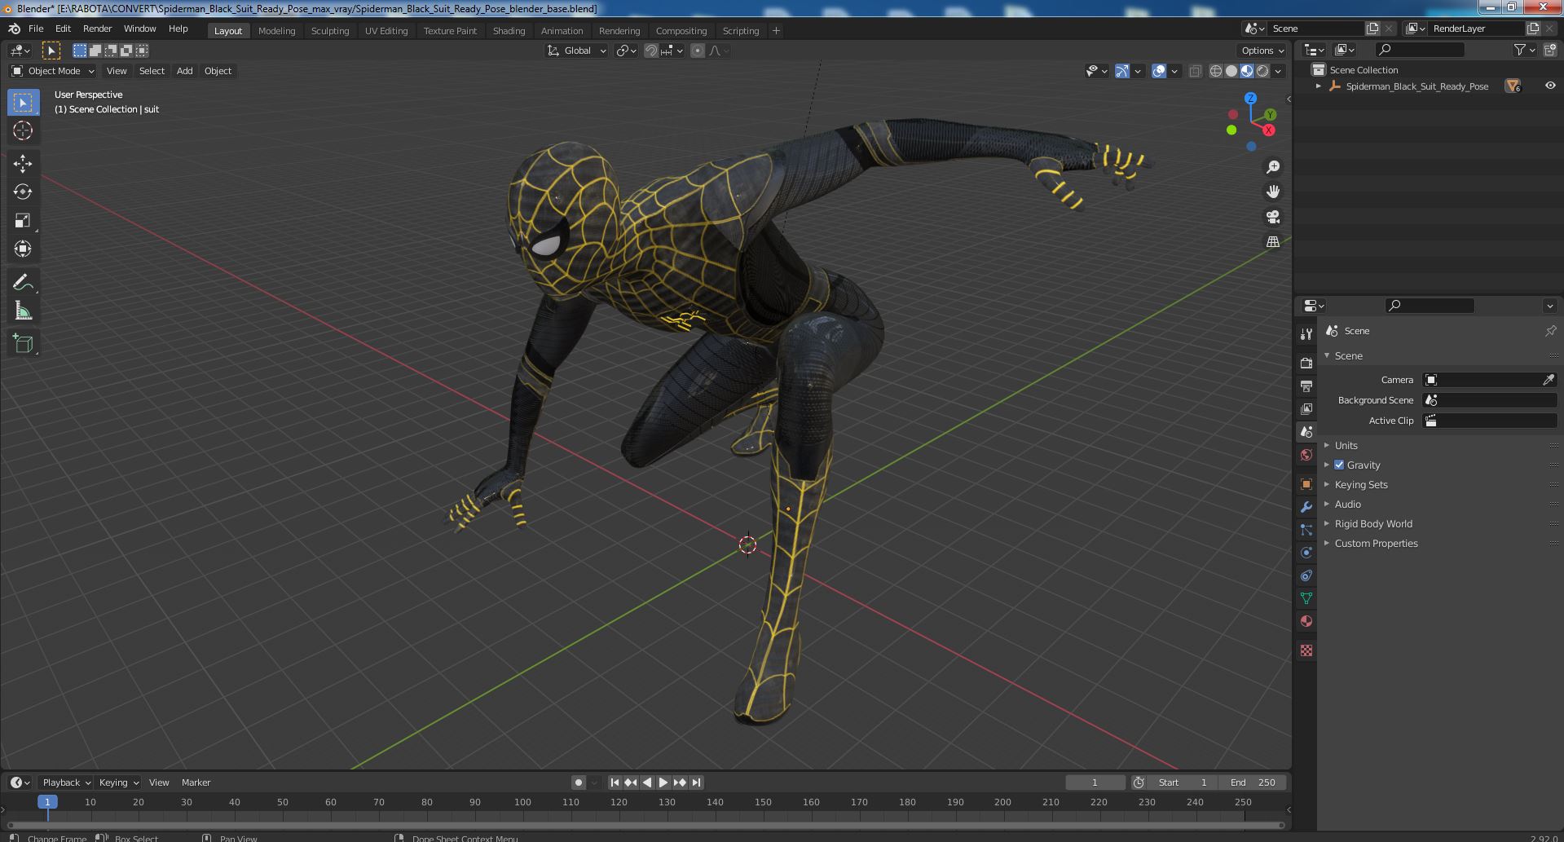Select the Cursor tool in the toolbar
This screenshot has width=1564, height=842.
point(23,130)
